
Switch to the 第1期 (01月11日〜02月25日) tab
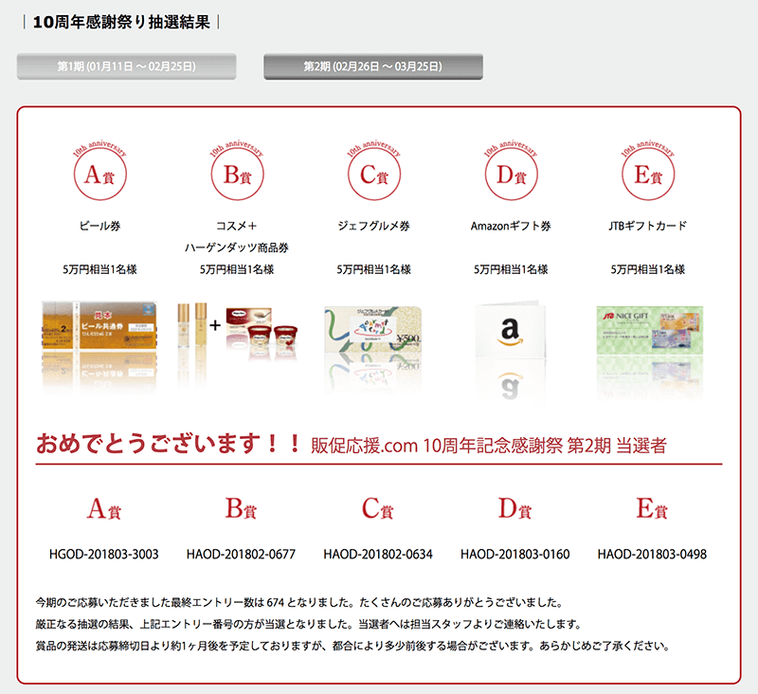pyautogui.click(x=126, y=66)
